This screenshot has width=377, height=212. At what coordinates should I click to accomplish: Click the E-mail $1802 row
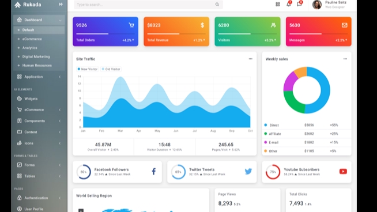click(x=307, y=142)
